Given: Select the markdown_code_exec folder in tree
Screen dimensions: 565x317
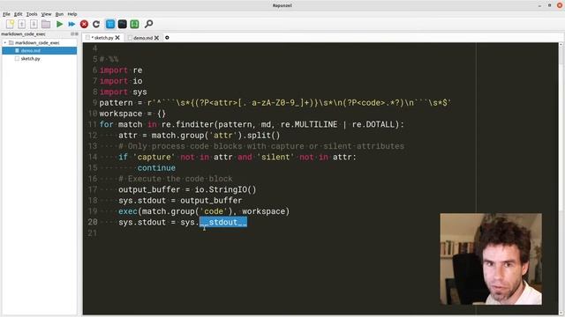Looking at the screenshot, I should tap(37, 43).
